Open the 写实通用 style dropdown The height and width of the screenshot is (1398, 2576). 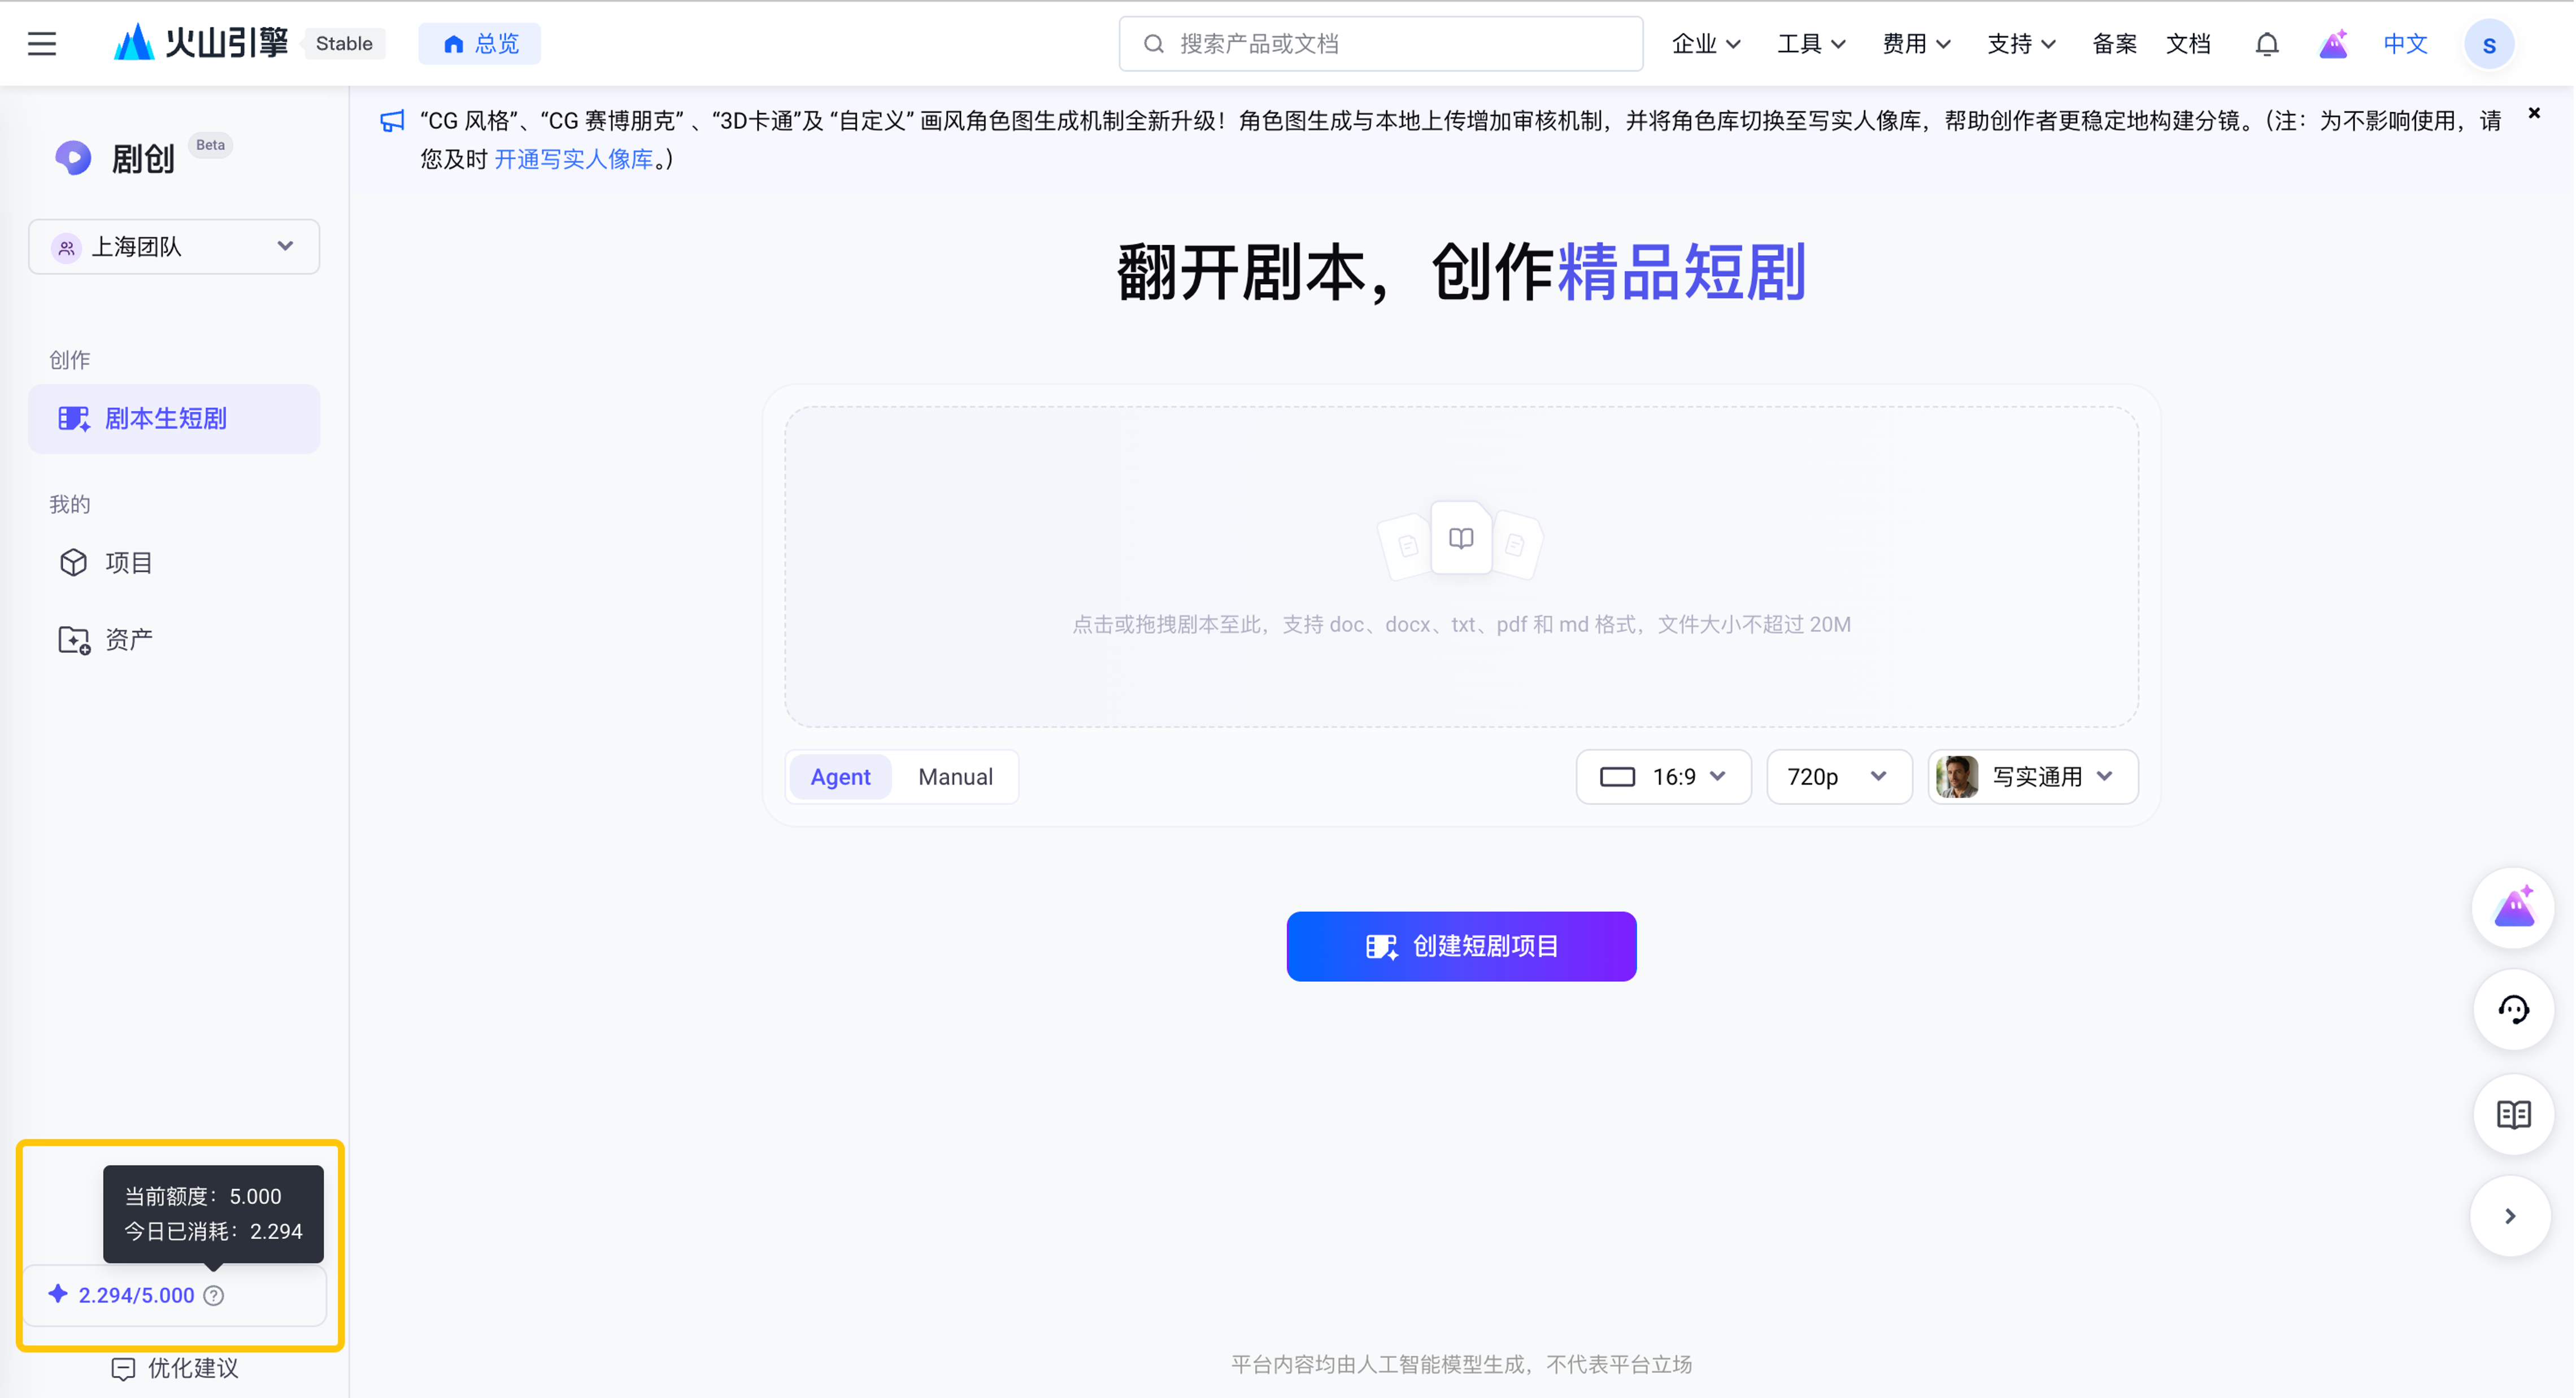[2032, 777]
